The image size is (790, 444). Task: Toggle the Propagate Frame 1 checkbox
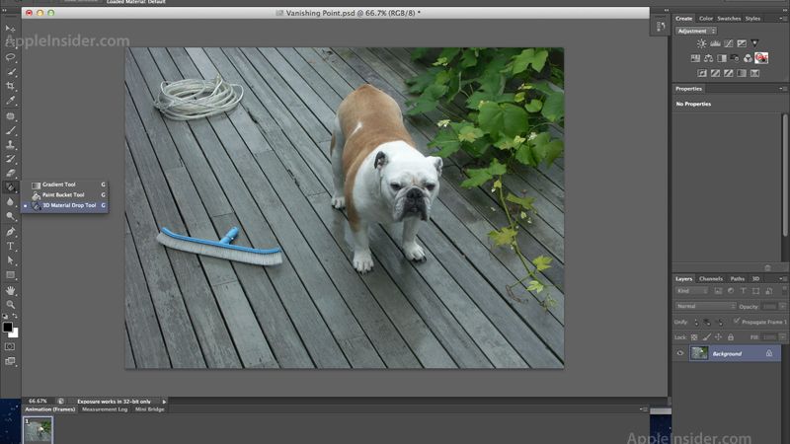click(737, 320)
